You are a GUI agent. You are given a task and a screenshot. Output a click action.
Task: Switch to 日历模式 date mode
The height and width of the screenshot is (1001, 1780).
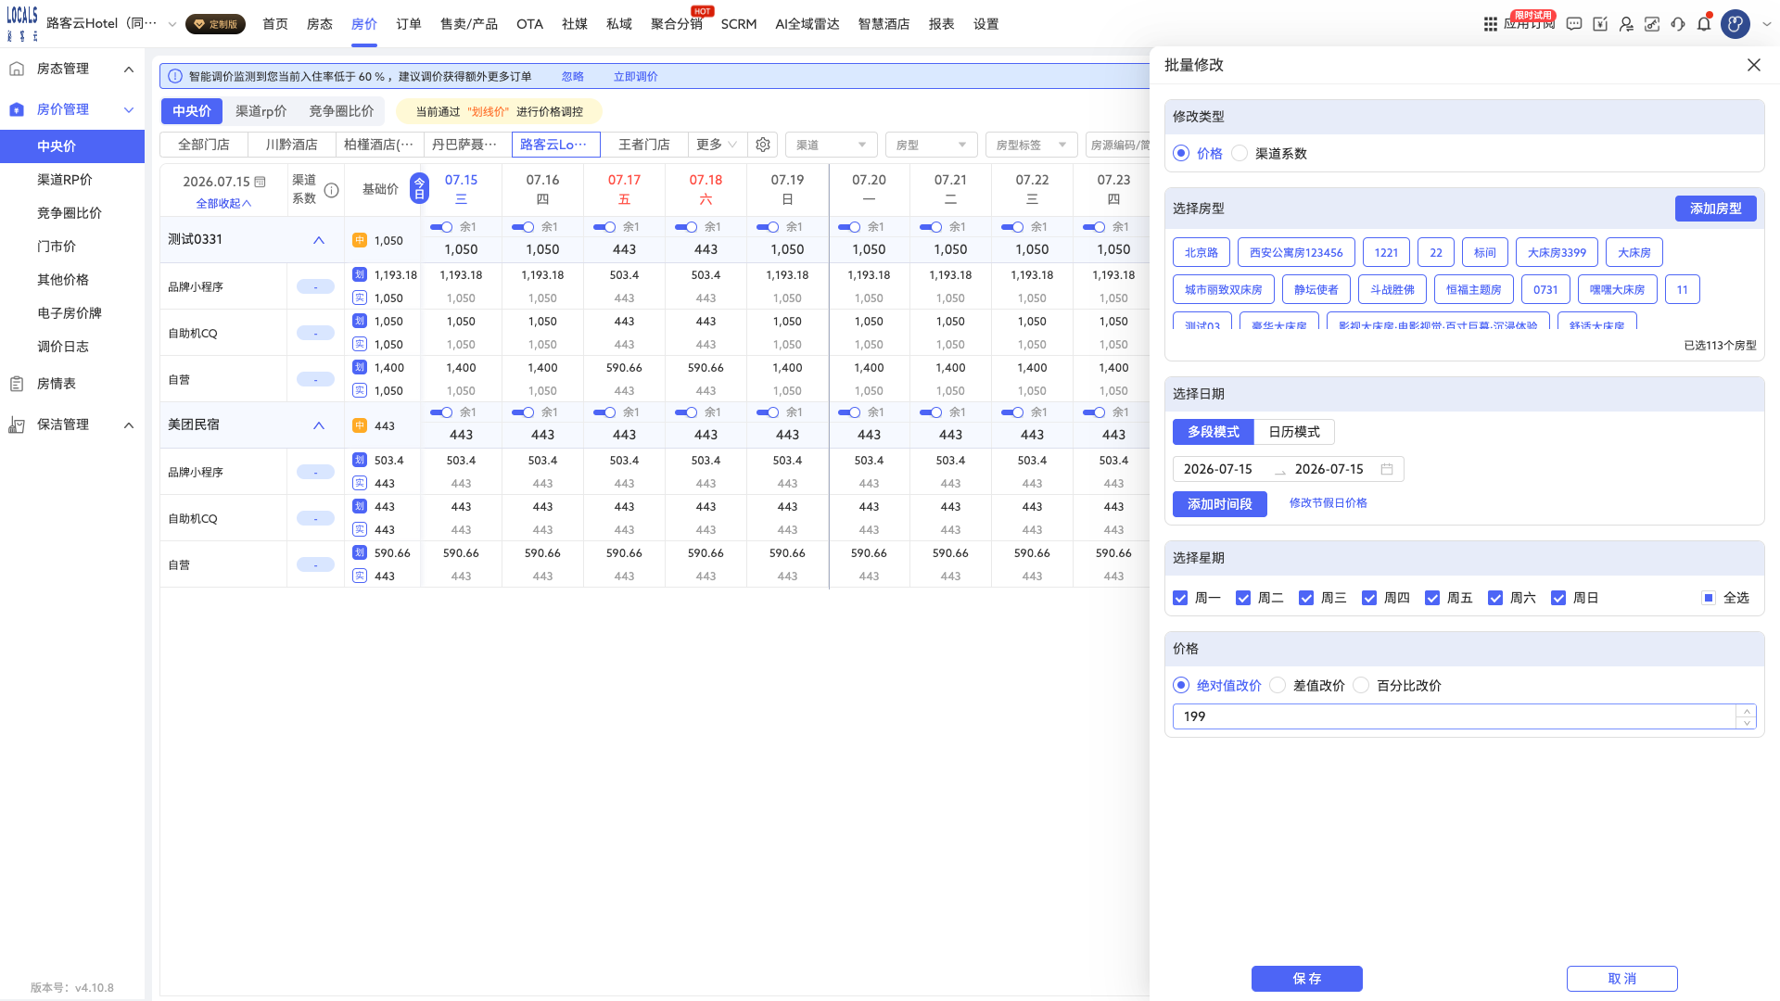tap(1293, 432)
